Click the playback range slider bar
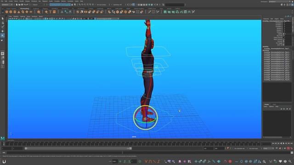This screenshot has width=294, height=165. (x=78, y=148)
